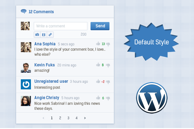Insert a link using chain icon
Viewport: 194px width, 129px height.
[x=50, y=35]
